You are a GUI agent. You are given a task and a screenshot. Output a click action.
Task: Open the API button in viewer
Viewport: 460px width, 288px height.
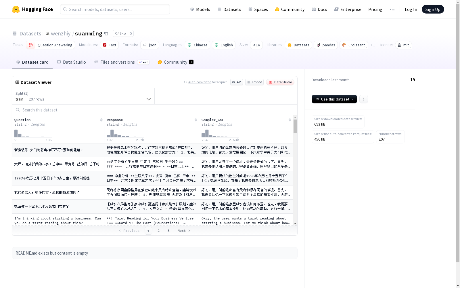tap(237, 82)
